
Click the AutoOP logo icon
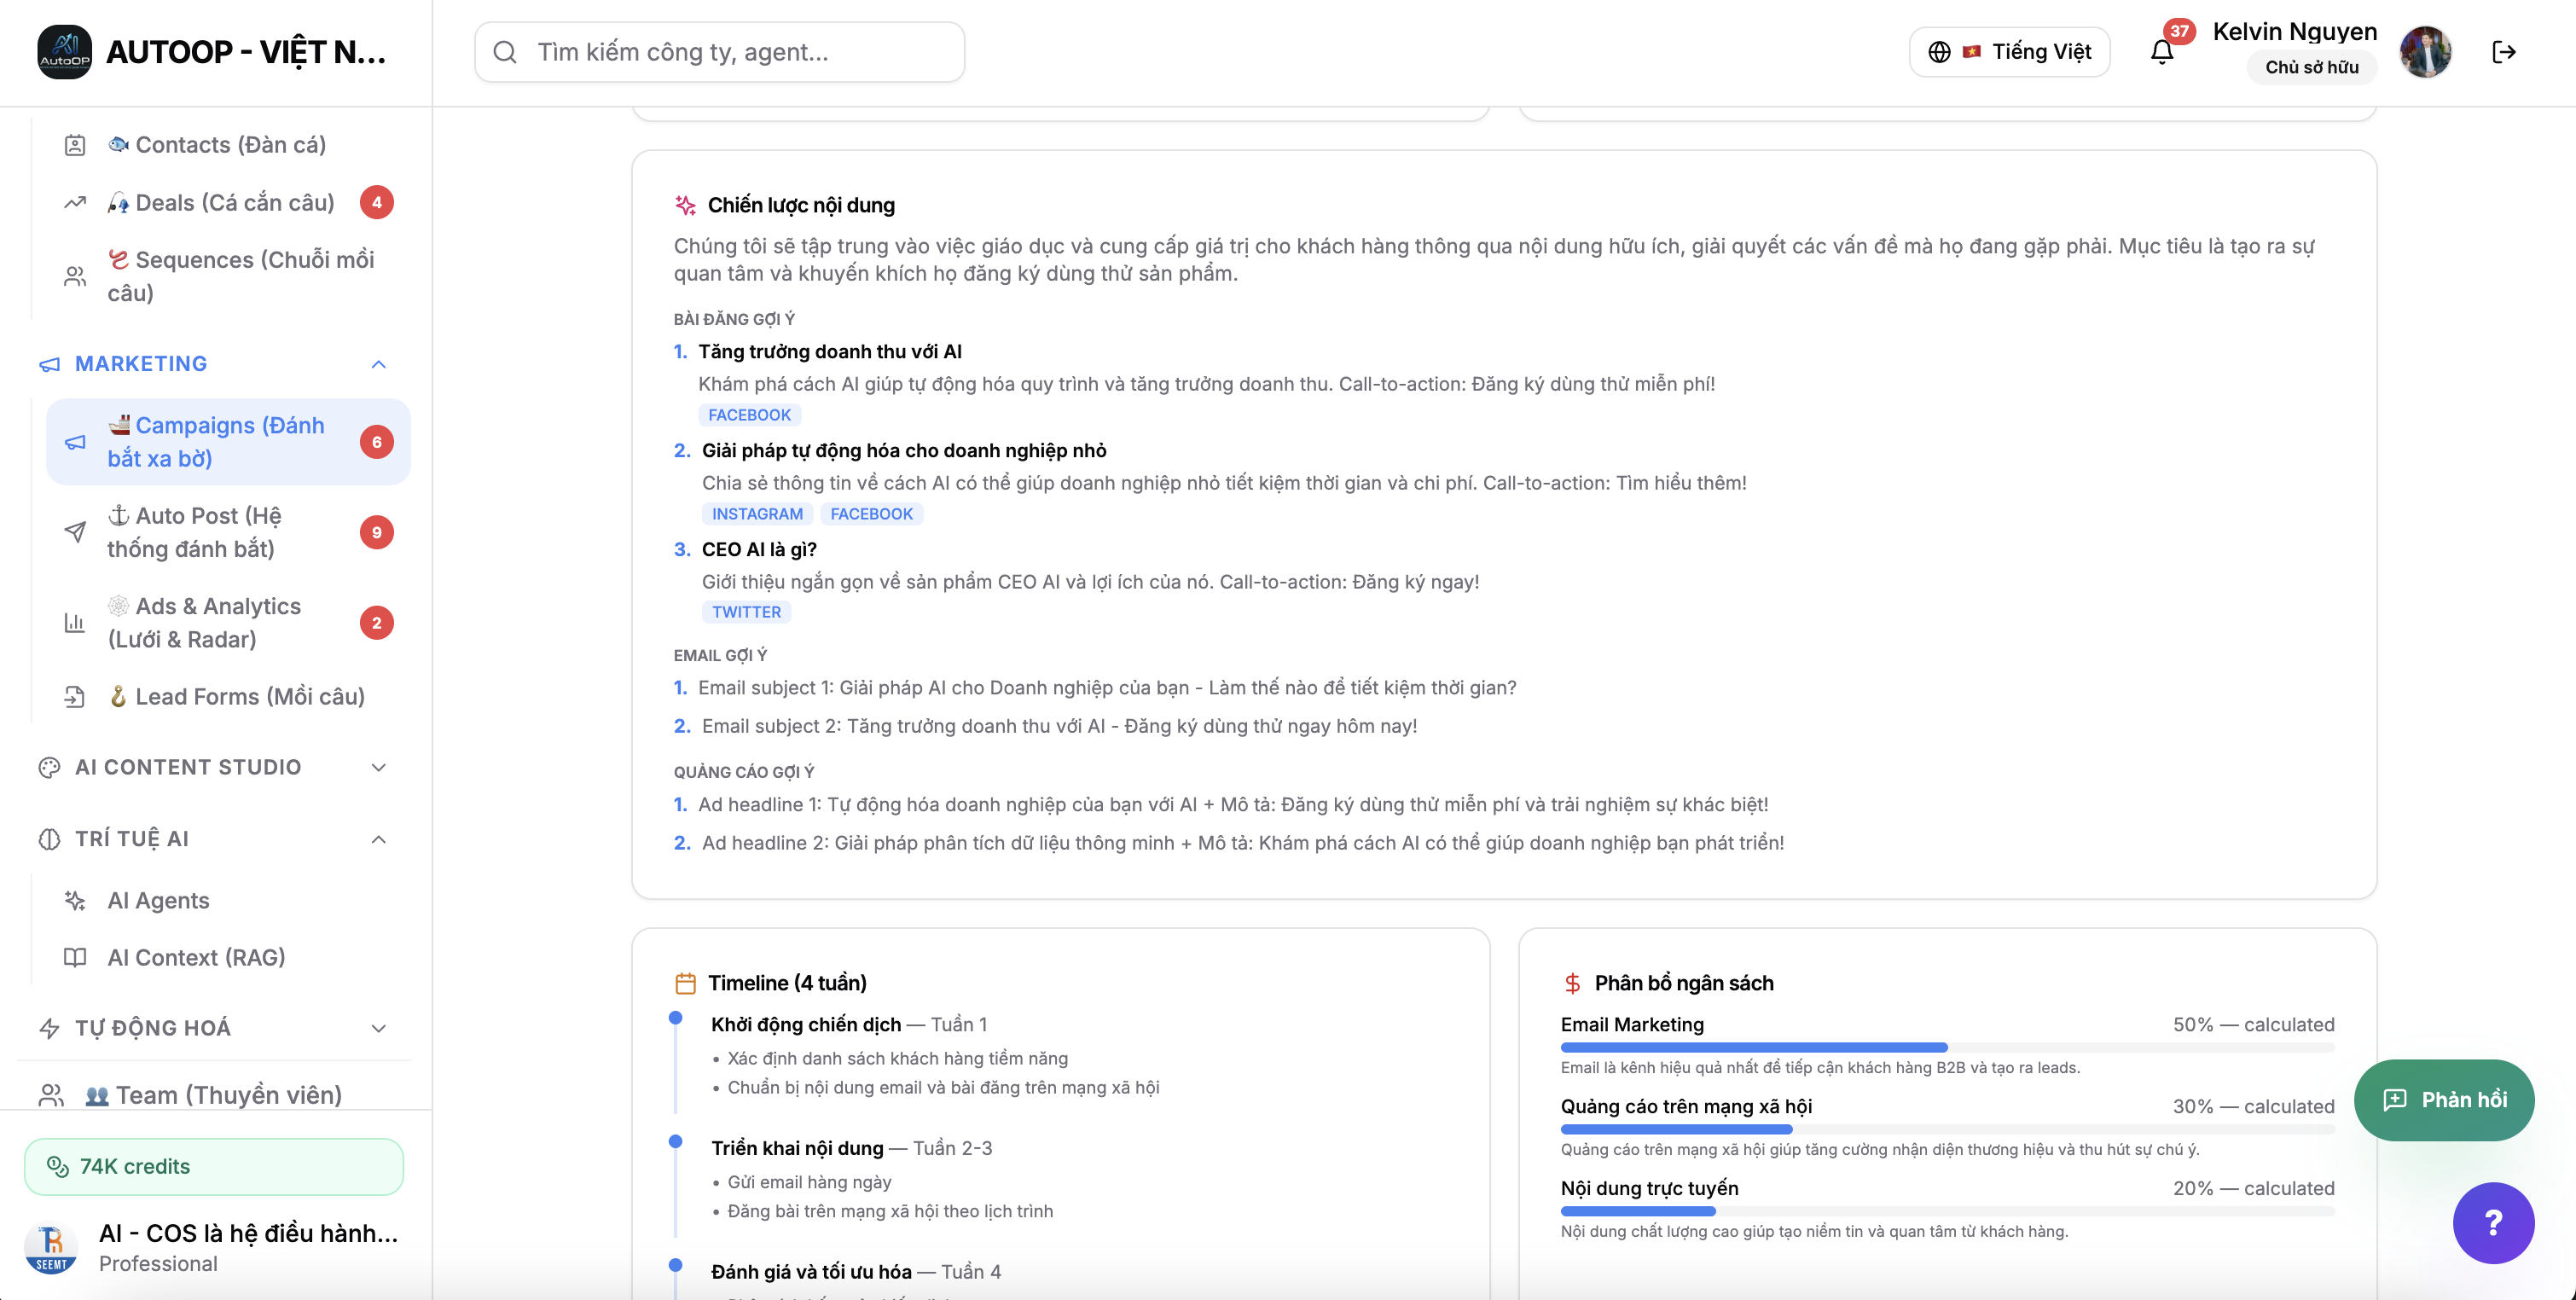(64, 52)
